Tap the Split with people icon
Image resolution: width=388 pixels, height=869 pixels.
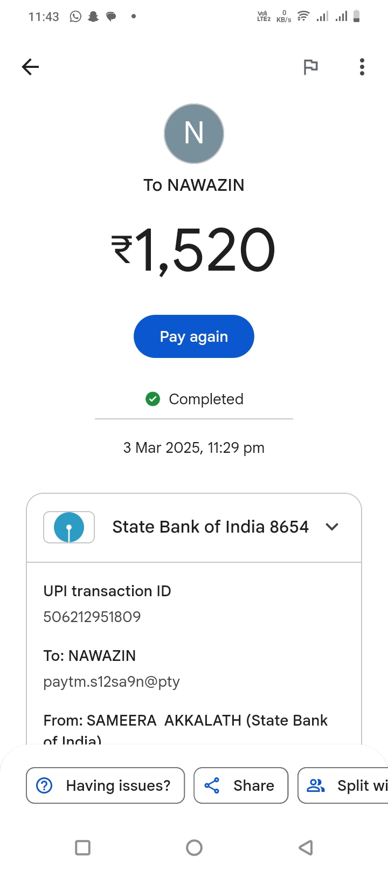coord(316,785)
